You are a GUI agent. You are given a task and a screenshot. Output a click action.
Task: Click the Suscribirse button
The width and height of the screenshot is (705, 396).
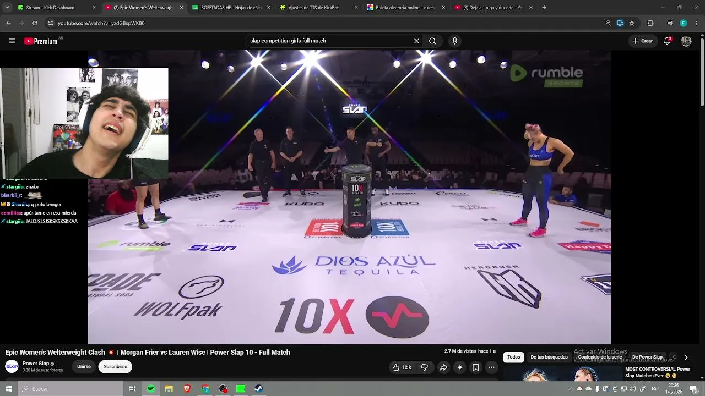[115, 367]
